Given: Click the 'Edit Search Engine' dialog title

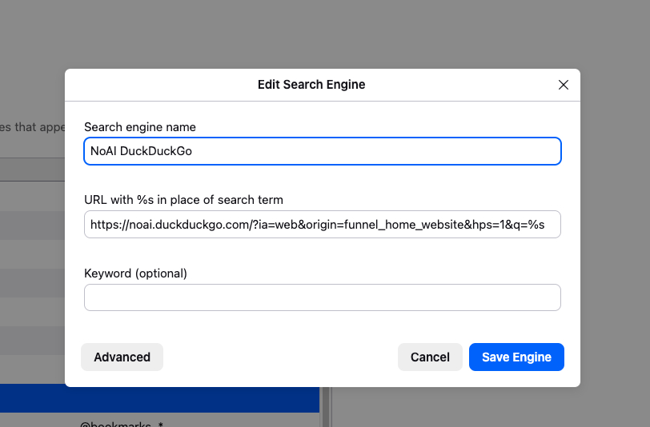Looking at the screenshot, I should click(x=311, y=85).
